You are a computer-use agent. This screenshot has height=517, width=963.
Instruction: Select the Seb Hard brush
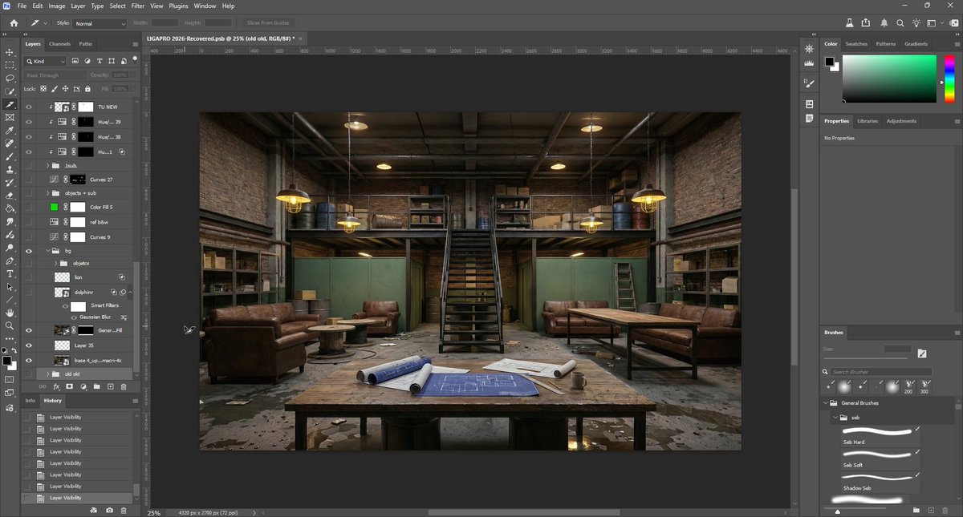[880, 436]
